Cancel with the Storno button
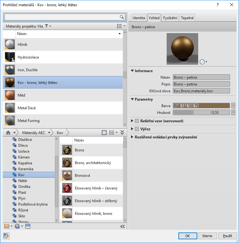 [207, 236]
